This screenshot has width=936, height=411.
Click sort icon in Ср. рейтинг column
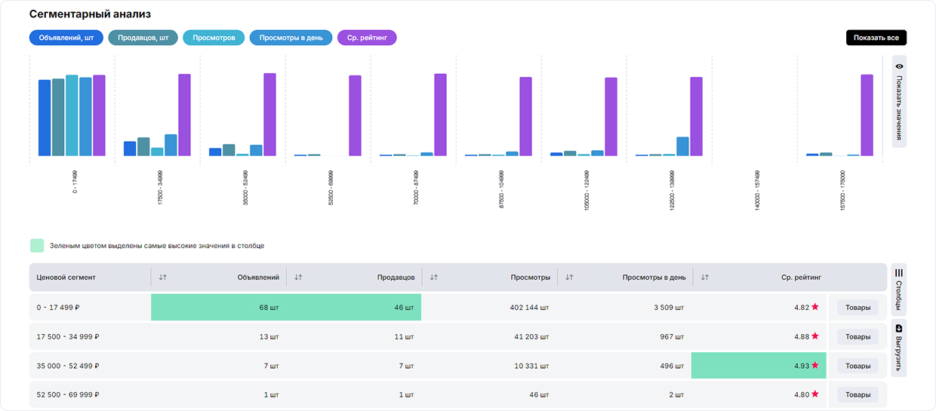click(704, 278)
